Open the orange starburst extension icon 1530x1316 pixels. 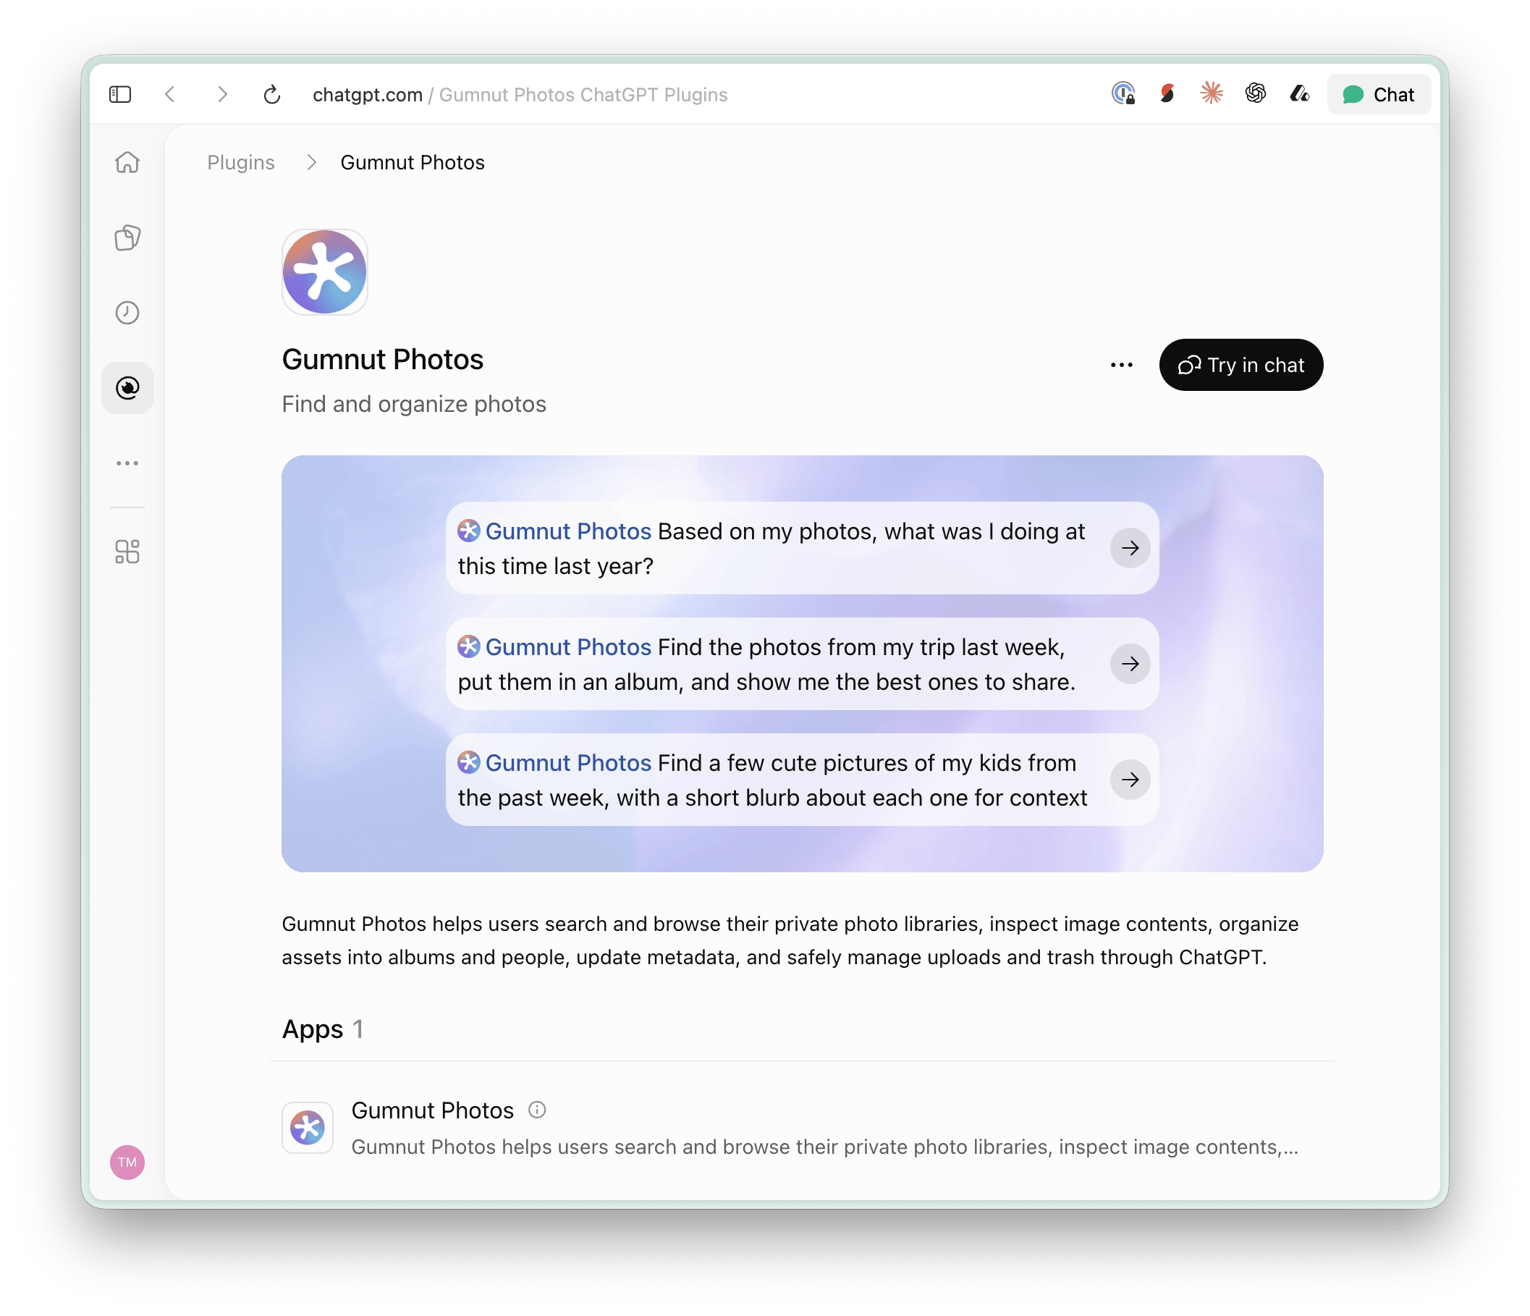pyautogui.click(x=1211, y=94)
